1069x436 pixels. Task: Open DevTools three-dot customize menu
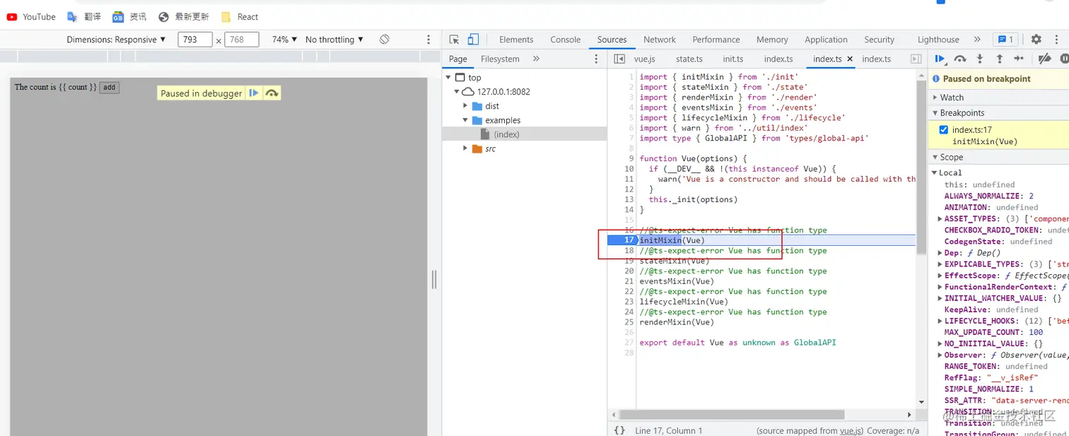coord(1058,40)
